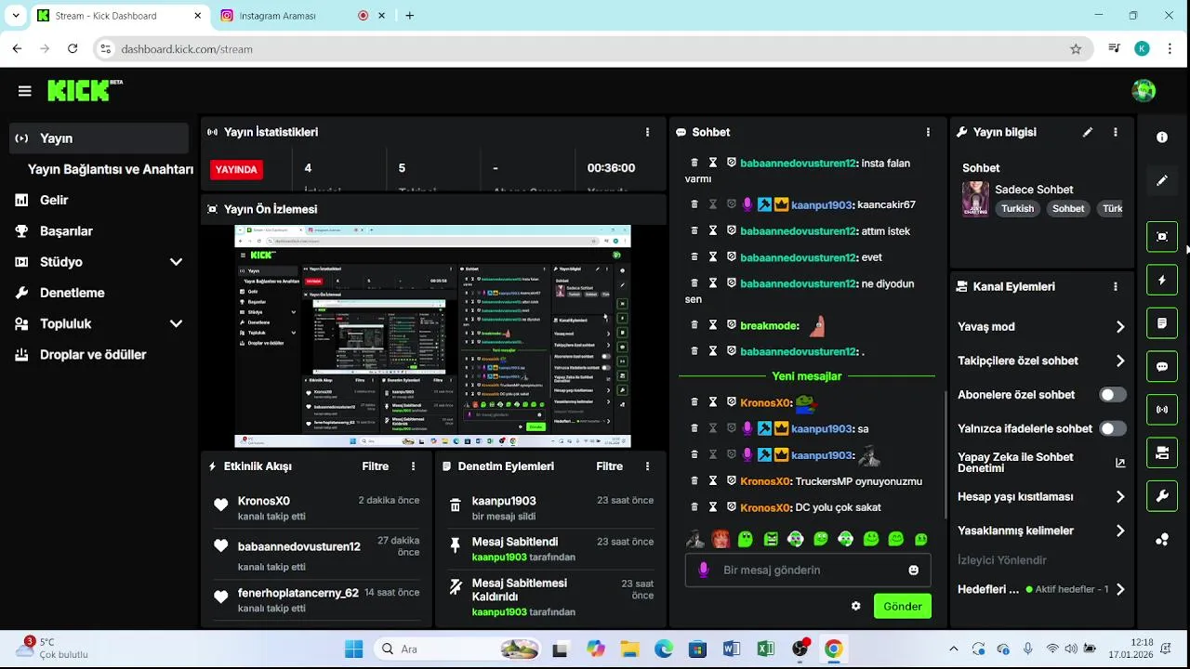Expand the Stüdyo sidebar section
The image size is (1190, 669).
click(x=176, y=262)
